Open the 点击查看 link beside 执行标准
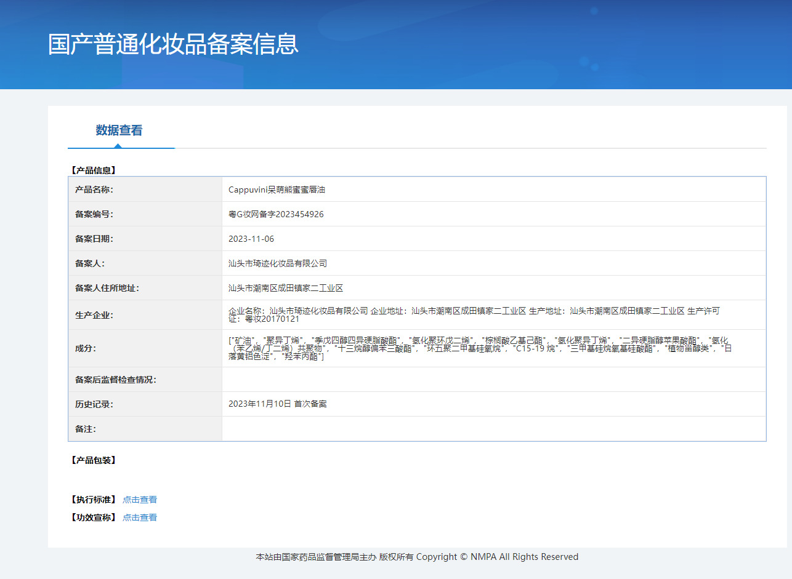The width and height of the screenshot is (792, 579). [139, 500]
